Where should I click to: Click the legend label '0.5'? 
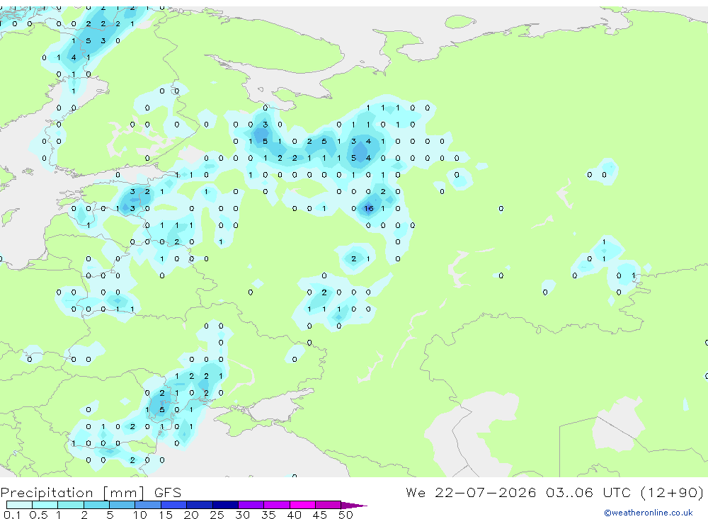point(38,515)
